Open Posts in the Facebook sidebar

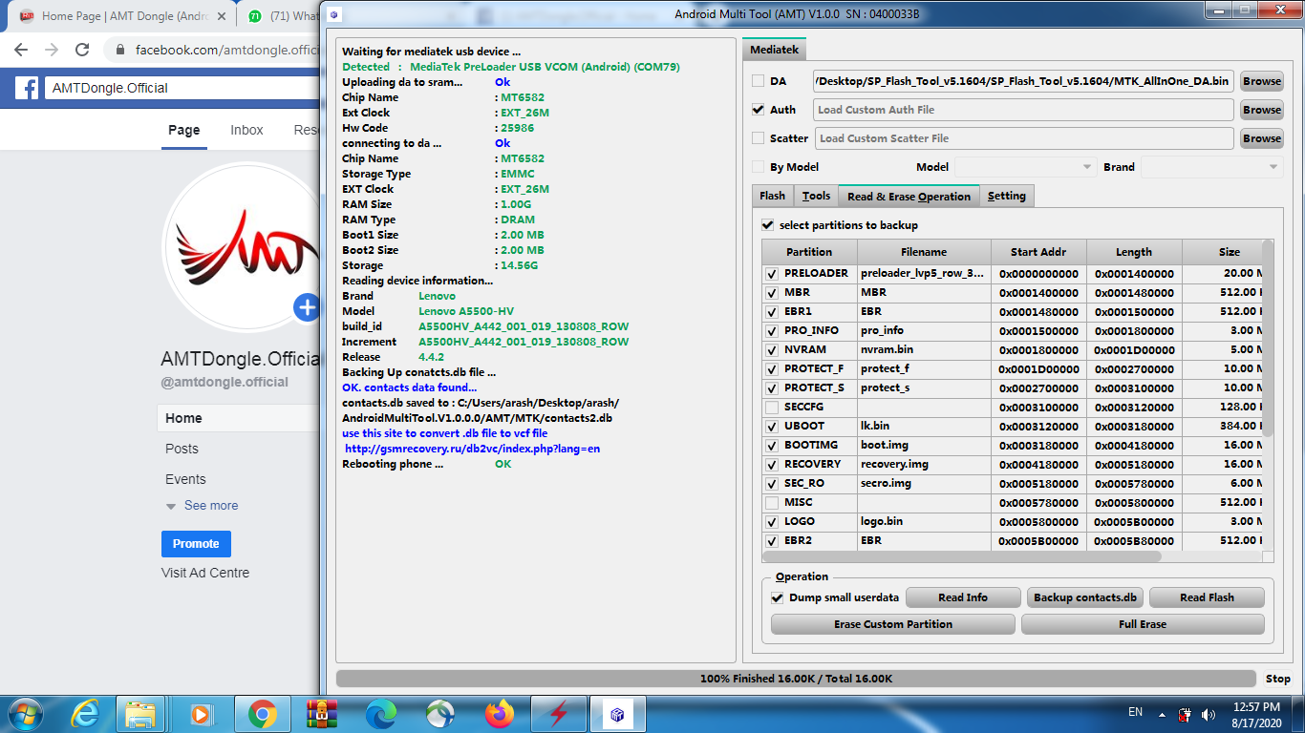point(182,449)
